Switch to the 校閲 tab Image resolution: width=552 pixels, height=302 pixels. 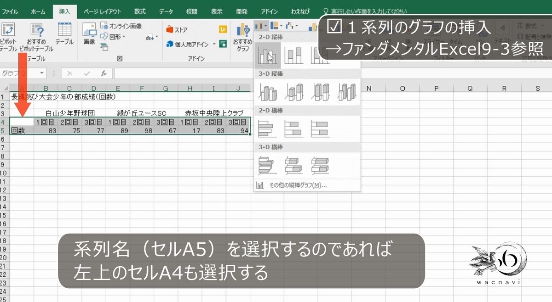pyautogui.click(x=192, y=11)
